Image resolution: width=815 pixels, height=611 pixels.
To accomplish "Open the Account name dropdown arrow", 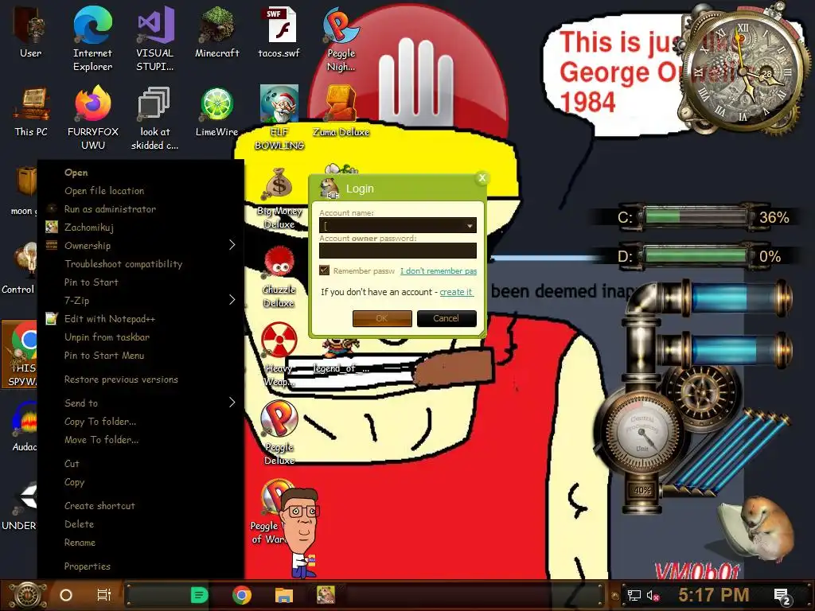I will click(x=470, y=225).
